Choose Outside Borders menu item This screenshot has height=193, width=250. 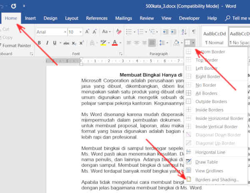point(216,101)
